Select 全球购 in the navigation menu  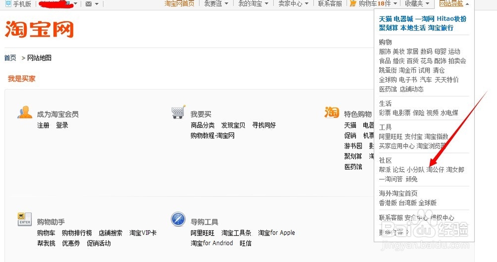[x=388, y=80]
